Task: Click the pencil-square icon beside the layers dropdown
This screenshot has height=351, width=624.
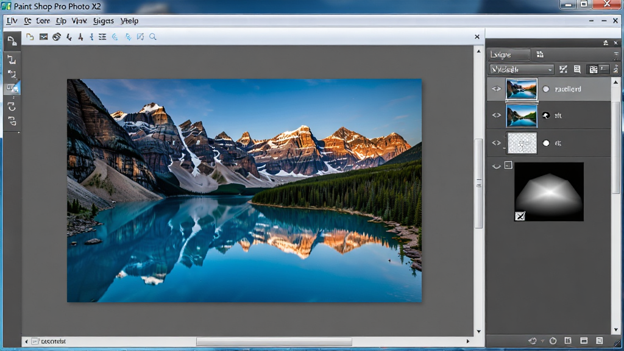Action: (x=563, y=69)
